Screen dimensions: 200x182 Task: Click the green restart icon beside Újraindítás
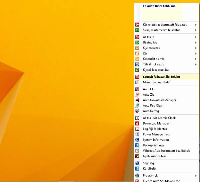coord(137,43)
